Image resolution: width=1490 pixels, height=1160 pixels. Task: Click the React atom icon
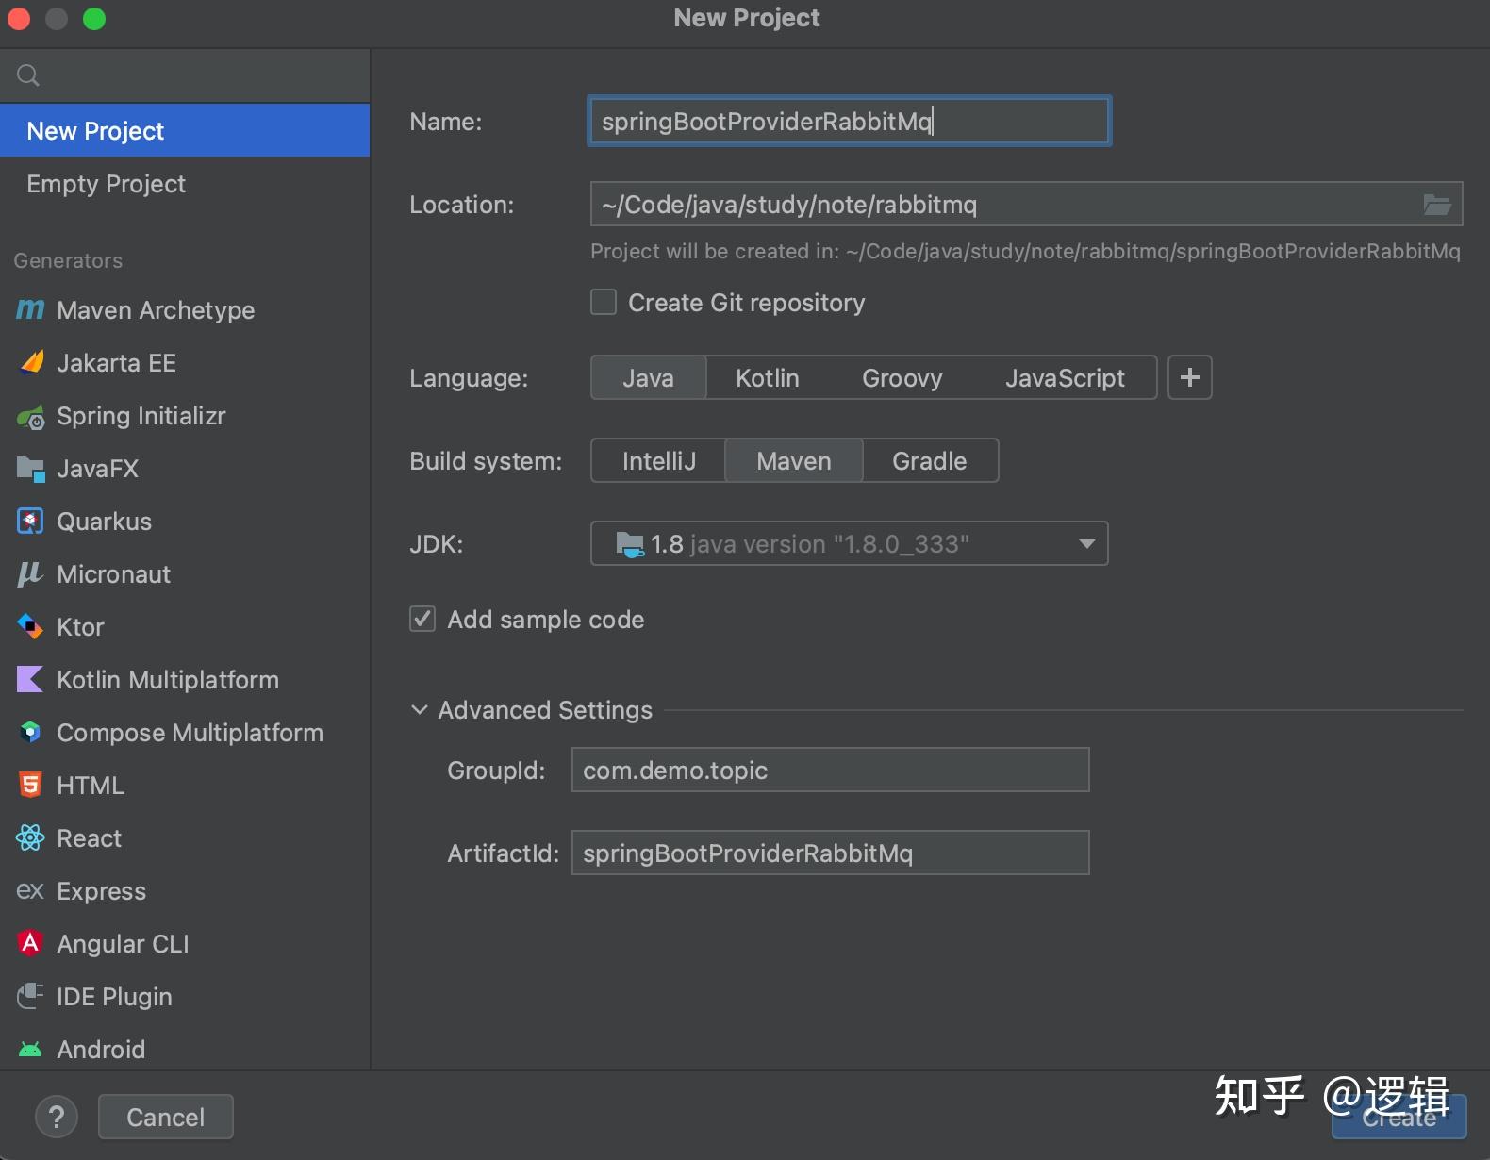(30, 837)
